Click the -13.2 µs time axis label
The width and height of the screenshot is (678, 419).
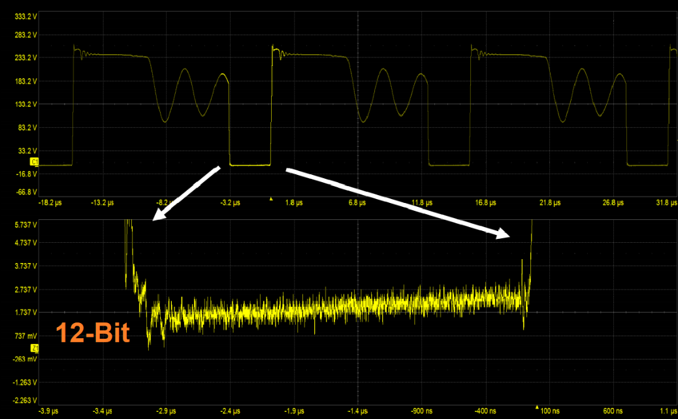tap(103, 202)
